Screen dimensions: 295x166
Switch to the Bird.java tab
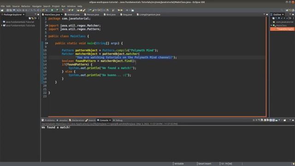click(x=111, y=14)
